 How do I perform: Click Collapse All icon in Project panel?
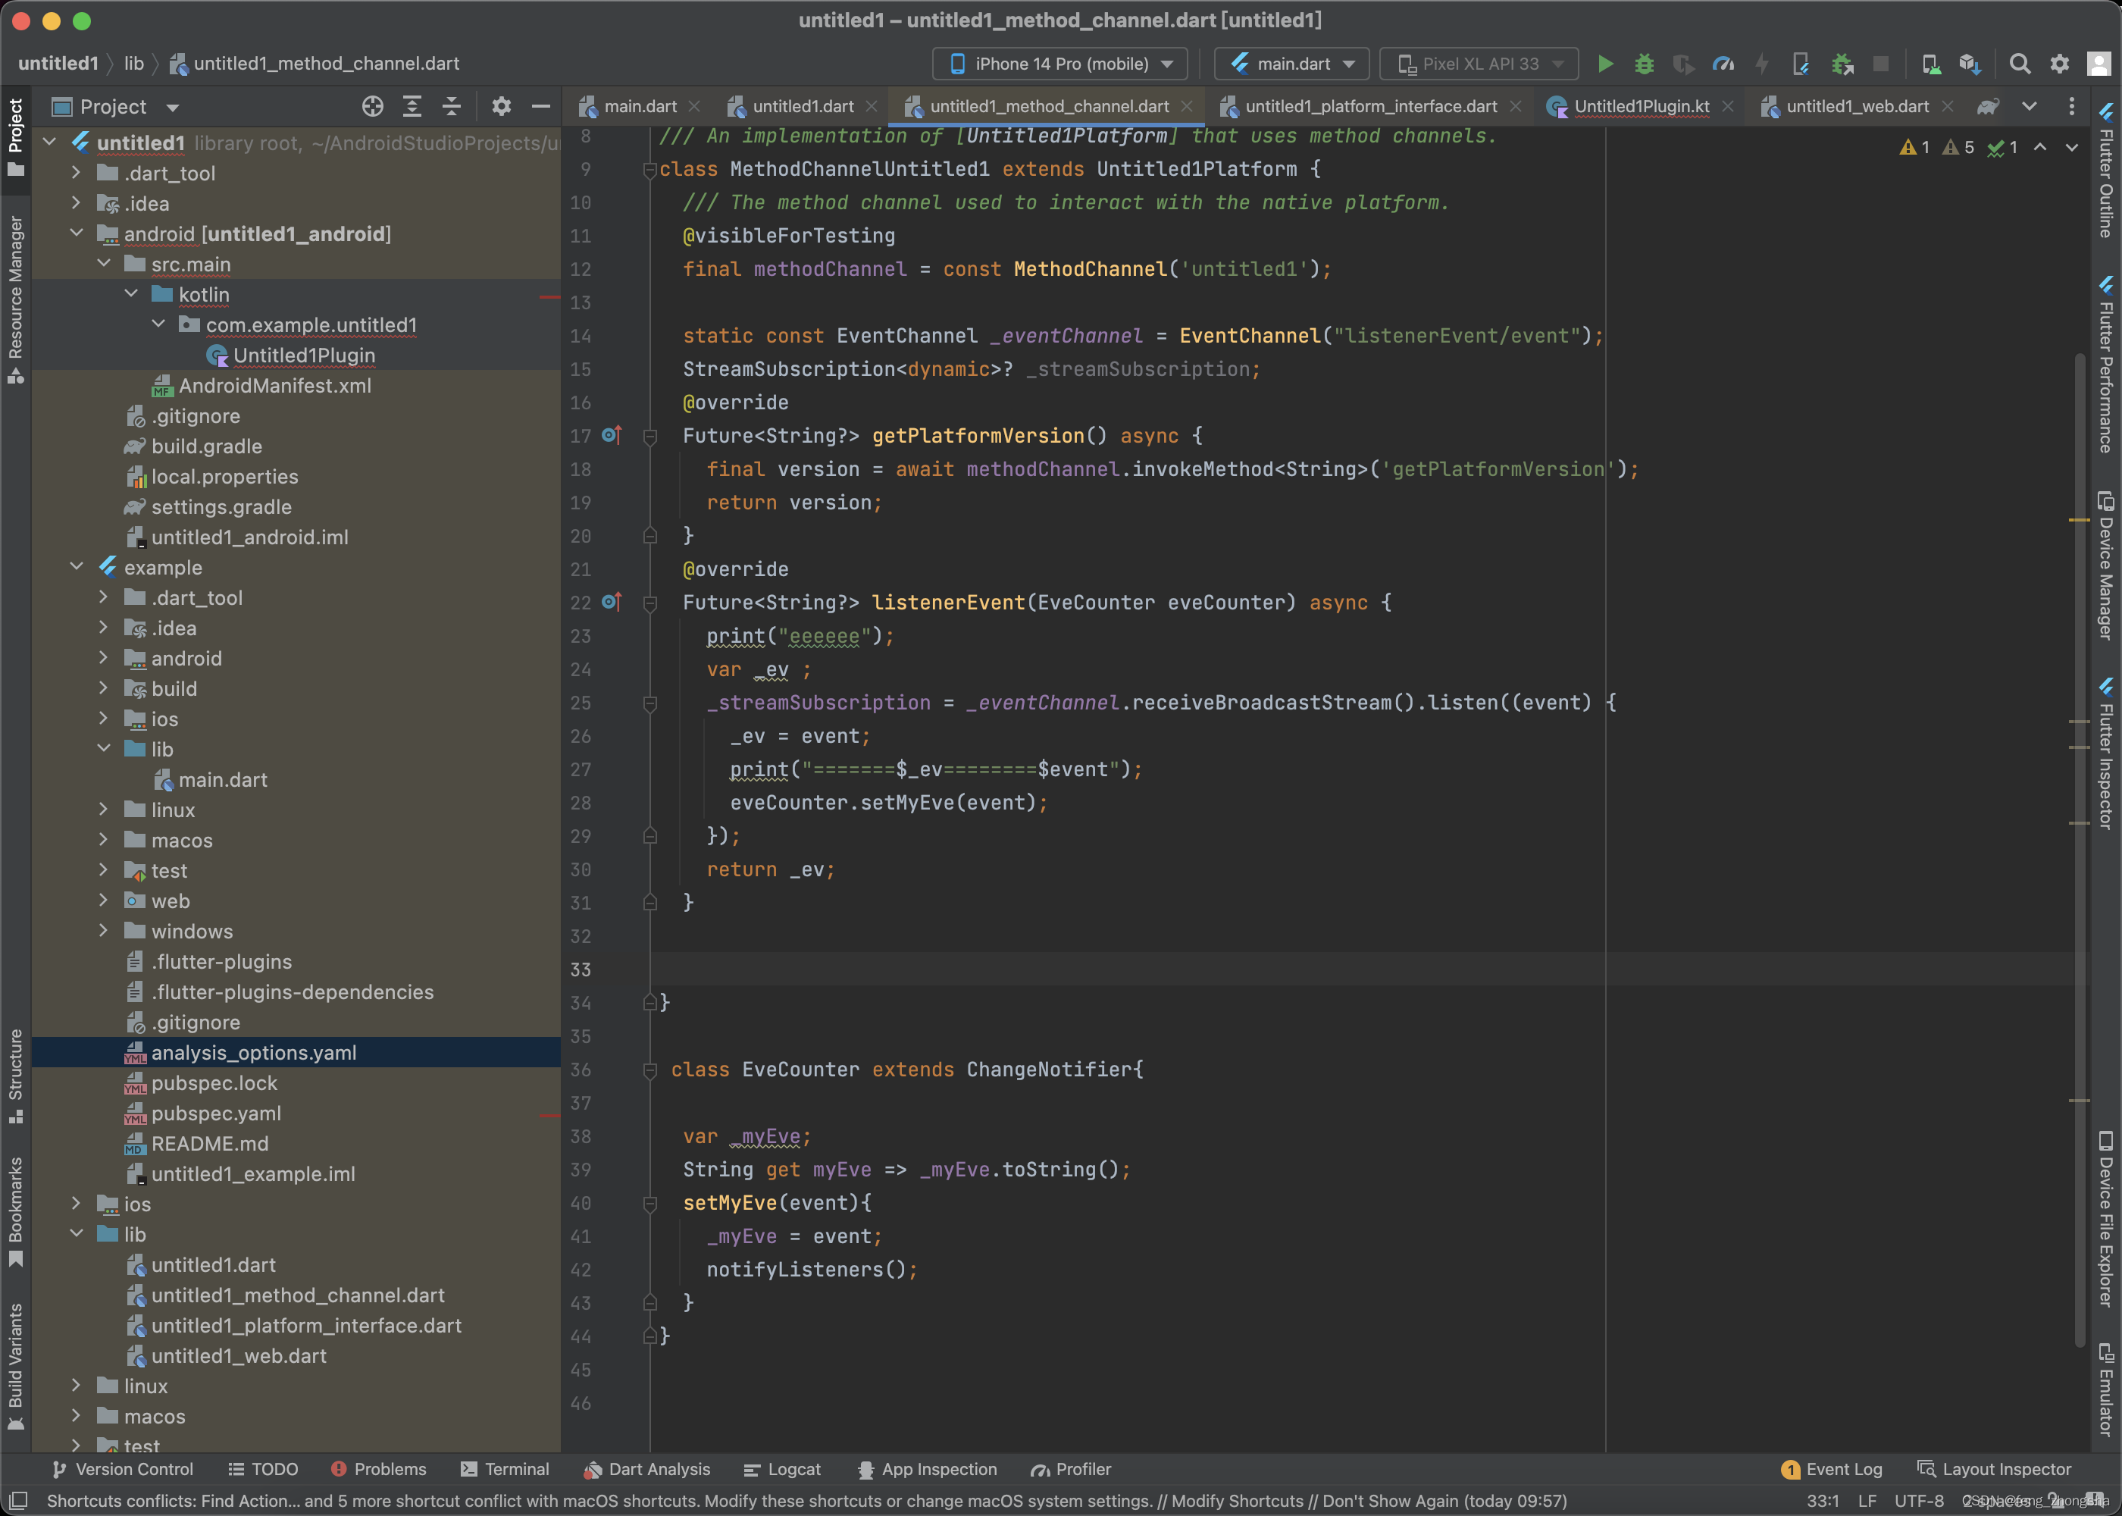click(x=452, y=106)
